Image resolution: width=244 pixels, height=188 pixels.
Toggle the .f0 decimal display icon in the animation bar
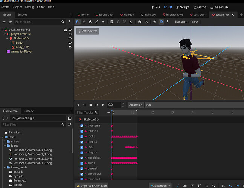[x=185, y=186]
